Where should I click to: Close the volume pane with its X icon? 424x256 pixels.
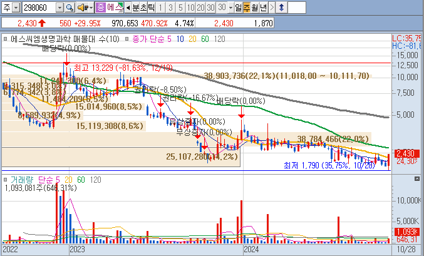point(416,178)
